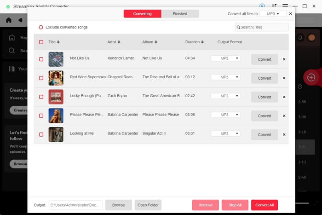
Task: Click the Remove button
Action: click(x=205, y=205)
